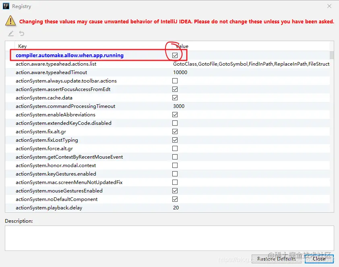Select action.aware.typeahead.actions.list key
This screenshot has width=339, height=267.
56,64
